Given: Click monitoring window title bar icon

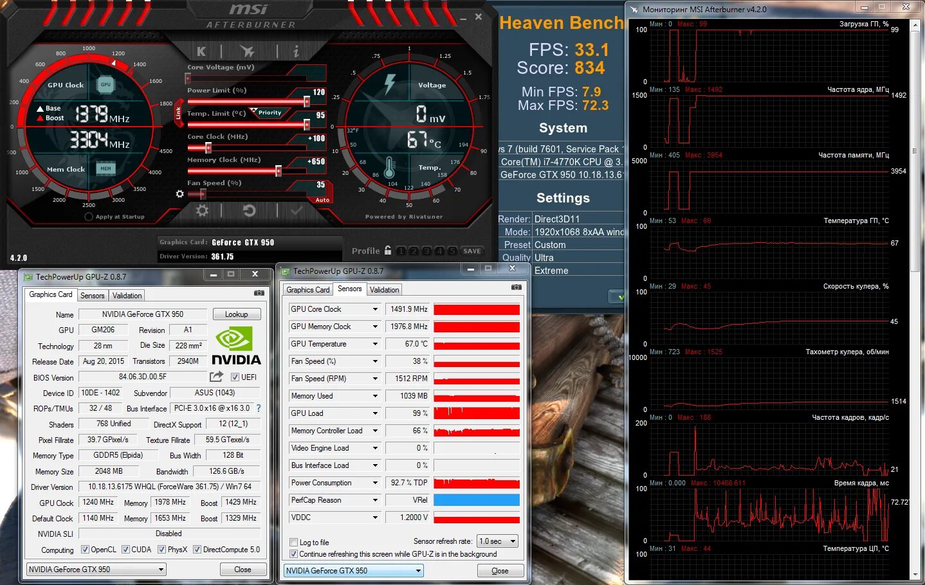Looking at the screenshot, I should coord(634,9).
